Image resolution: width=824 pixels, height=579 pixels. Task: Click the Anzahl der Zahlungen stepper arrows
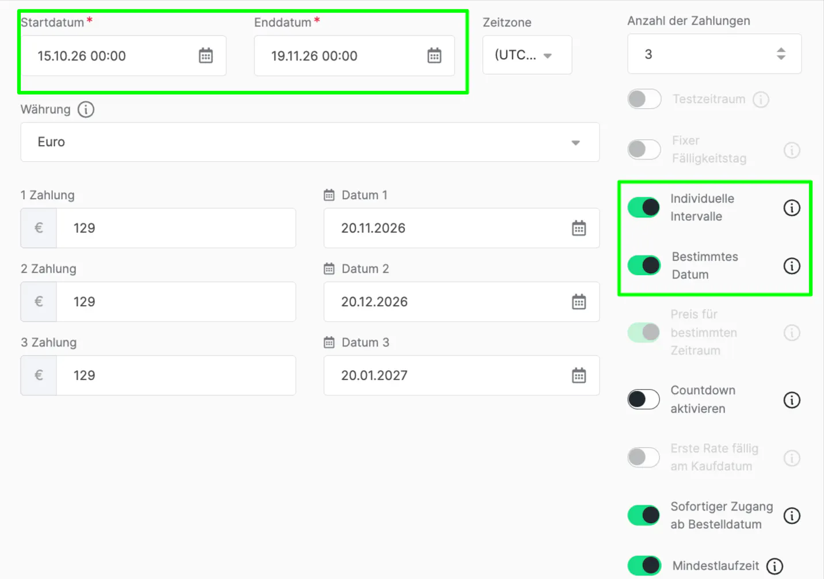point(781,54)
